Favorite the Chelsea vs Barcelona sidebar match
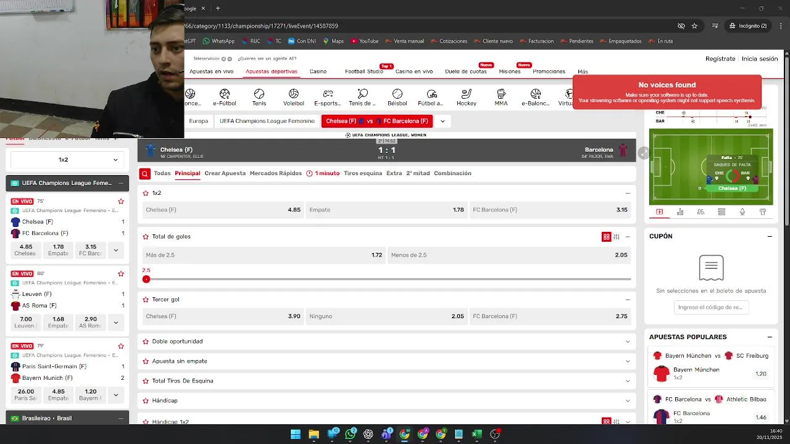Image resolution: width=790 pixels, height=444 pixels. tap(121, 202)
